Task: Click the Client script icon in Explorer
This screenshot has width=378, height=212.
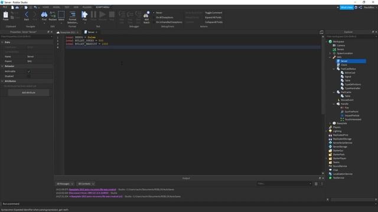Action: pyautogui.click(x=338, y=65)
